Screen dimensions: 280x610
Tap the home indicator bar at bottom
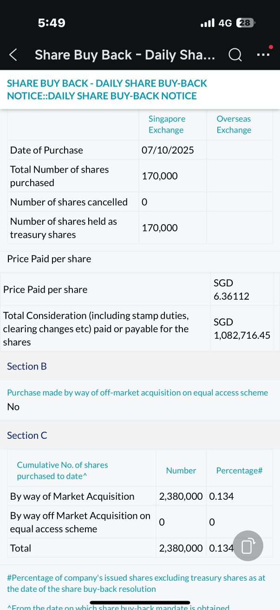tap(140, 603)
